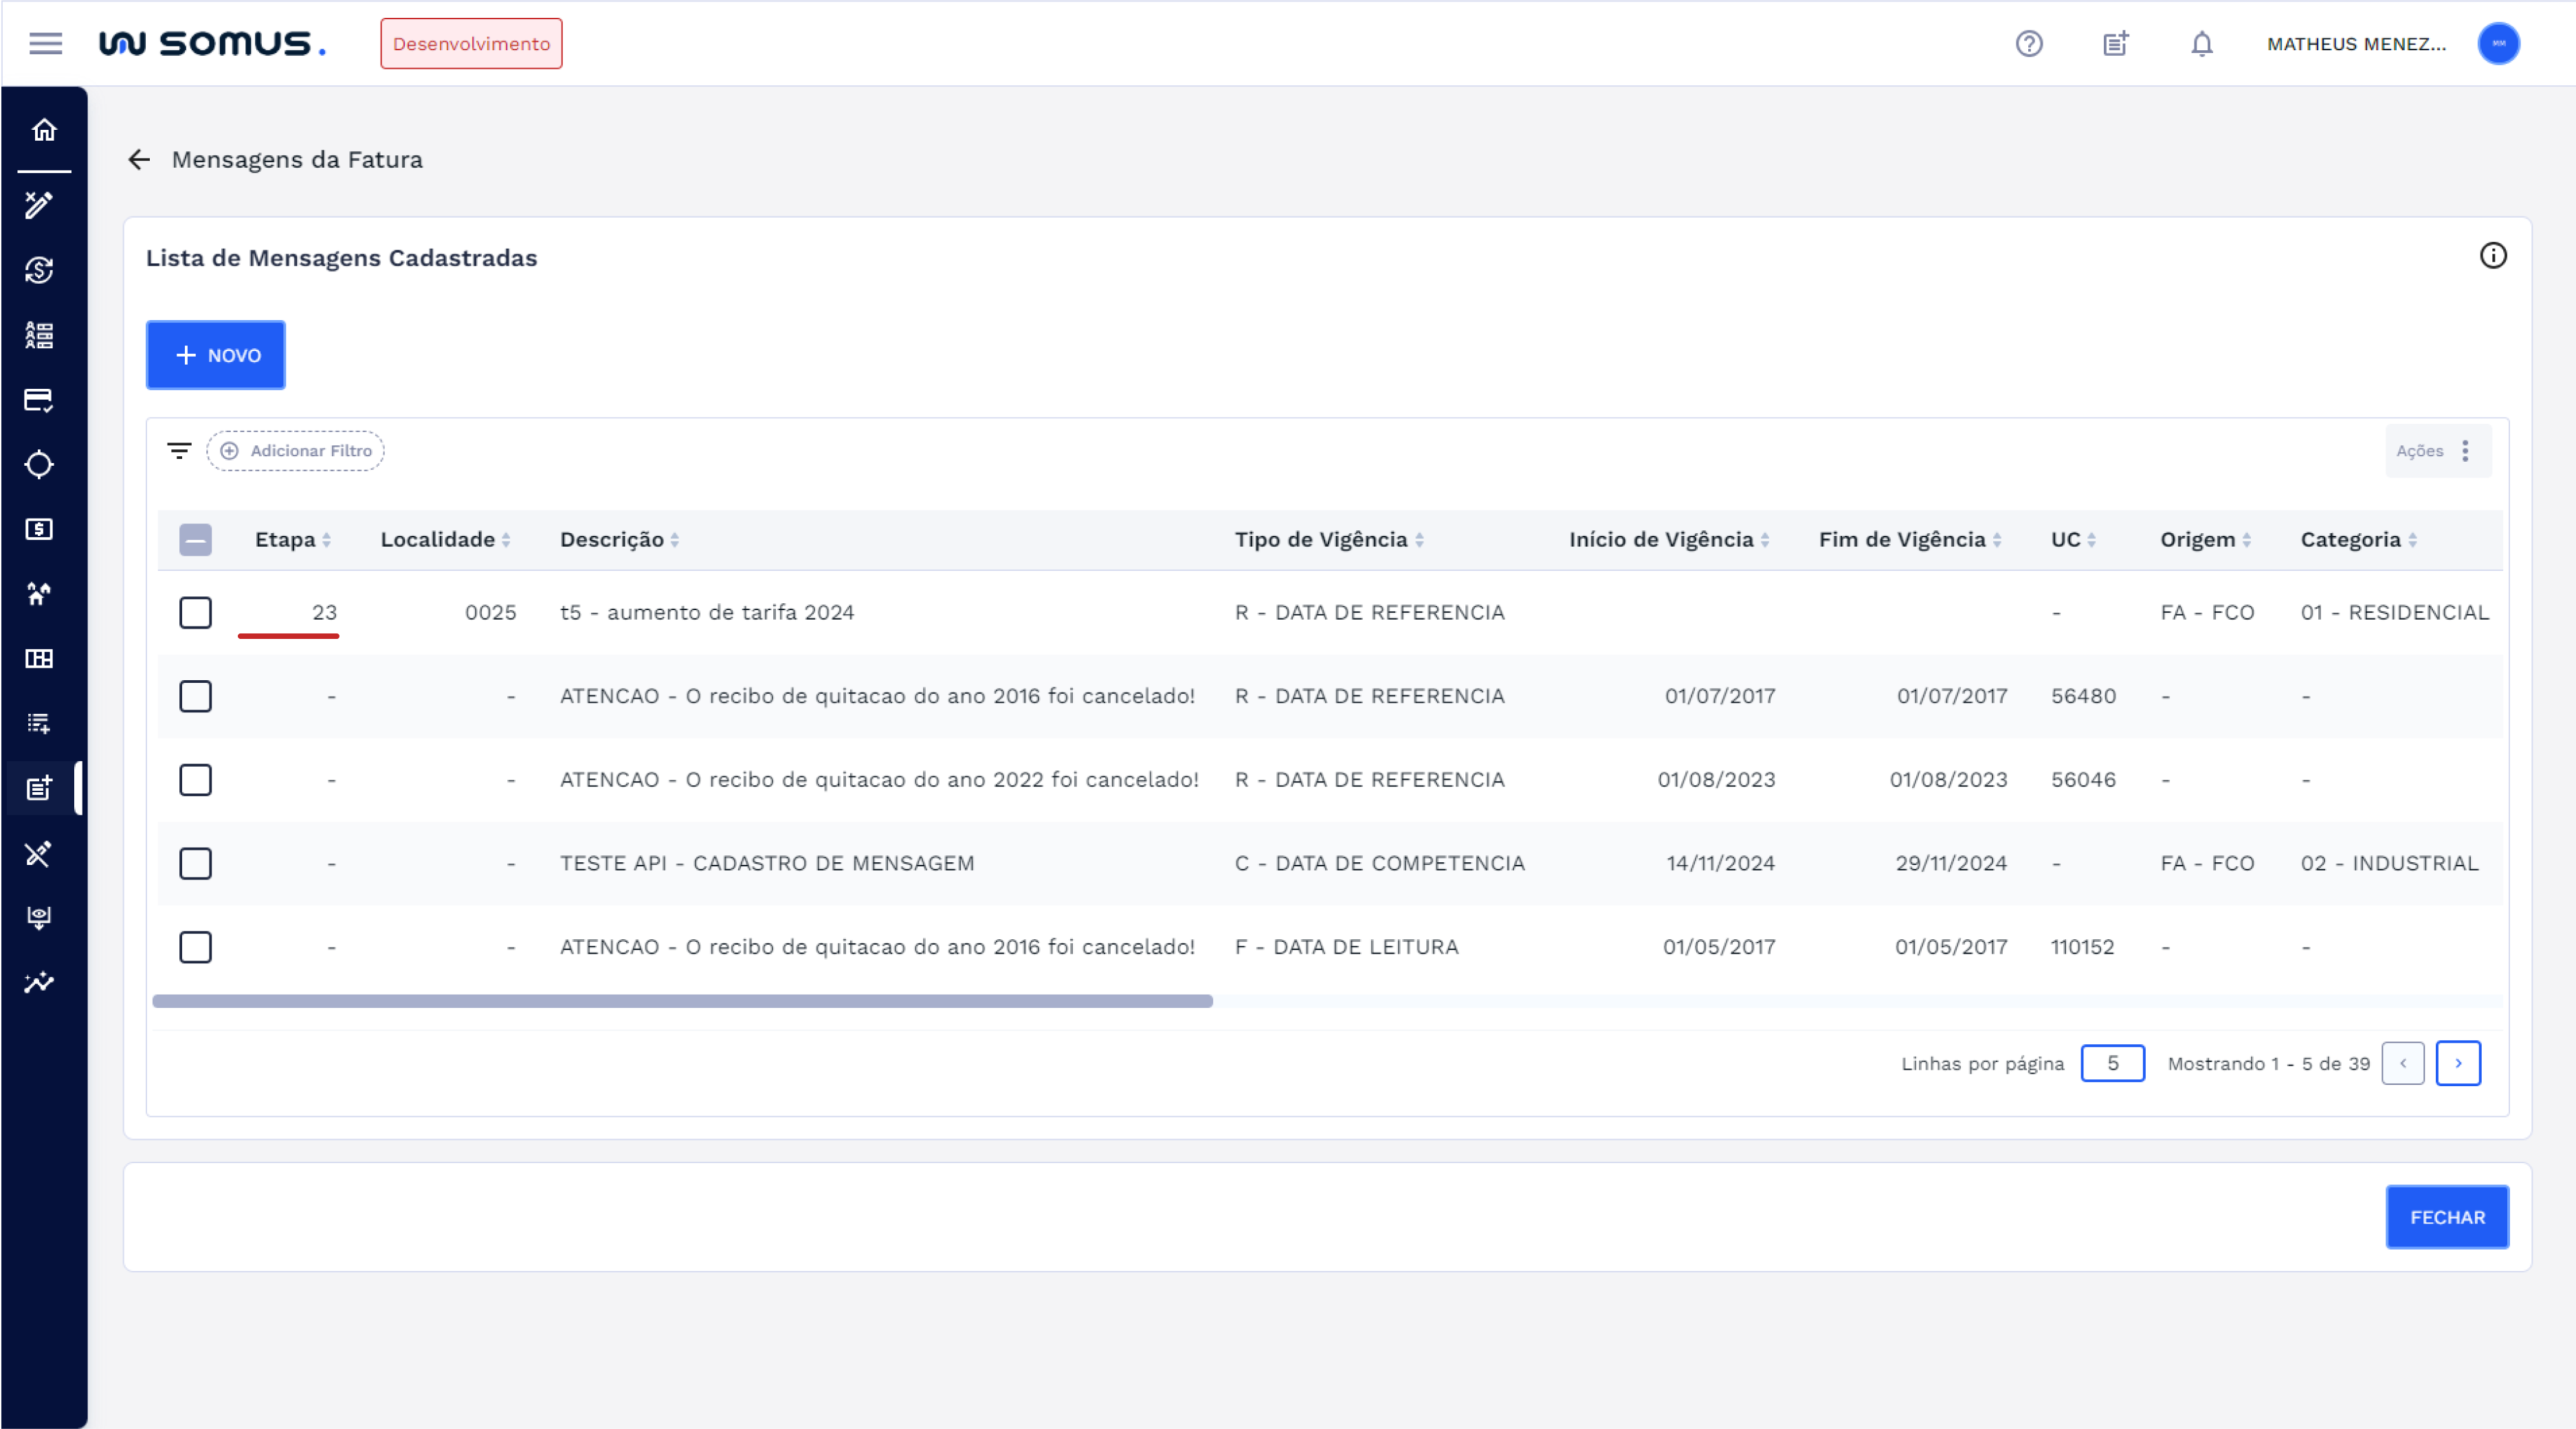The image size is (2576, 1429).
Task: Edit the Linhas por página value field
Action: pos(2112,1064)
